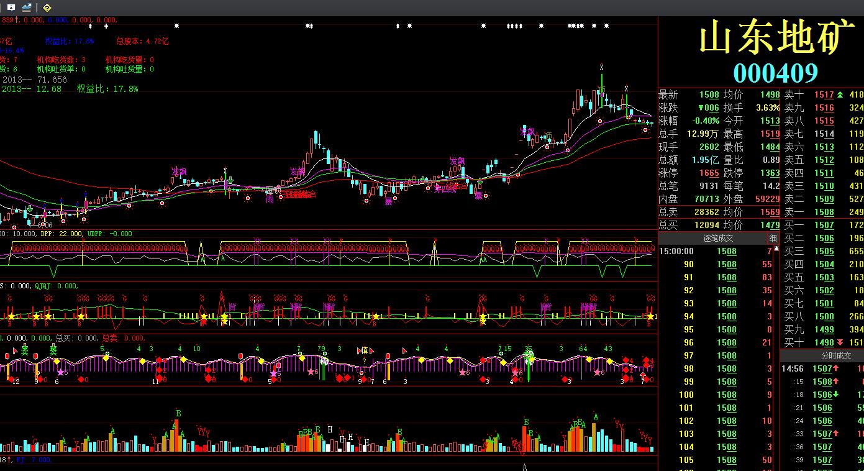
Task: Open the rising chart analysis toolbar icon
Action: pos(27,7)
